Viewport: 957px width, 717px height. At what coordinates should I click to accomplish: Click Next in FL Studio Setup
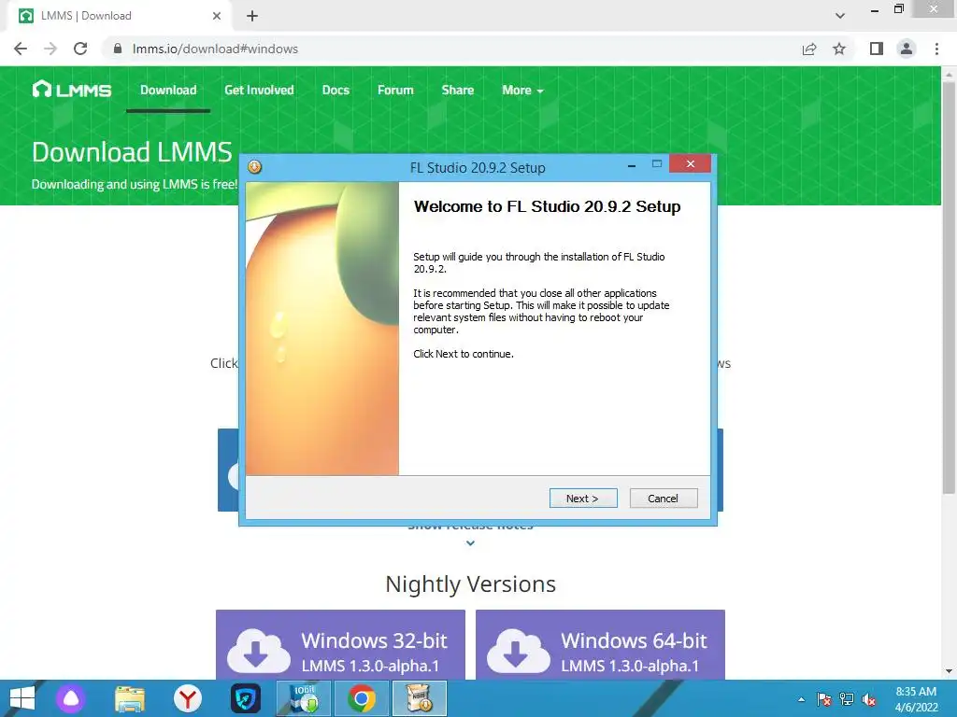(583, 499)
